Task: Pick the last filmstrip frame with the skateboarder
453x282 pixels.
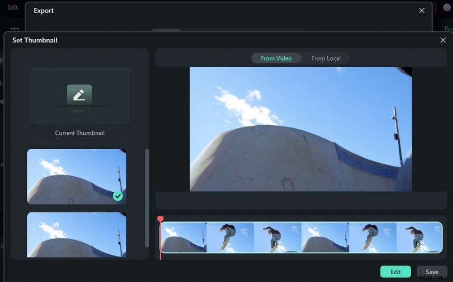Action: coord(419,237)
